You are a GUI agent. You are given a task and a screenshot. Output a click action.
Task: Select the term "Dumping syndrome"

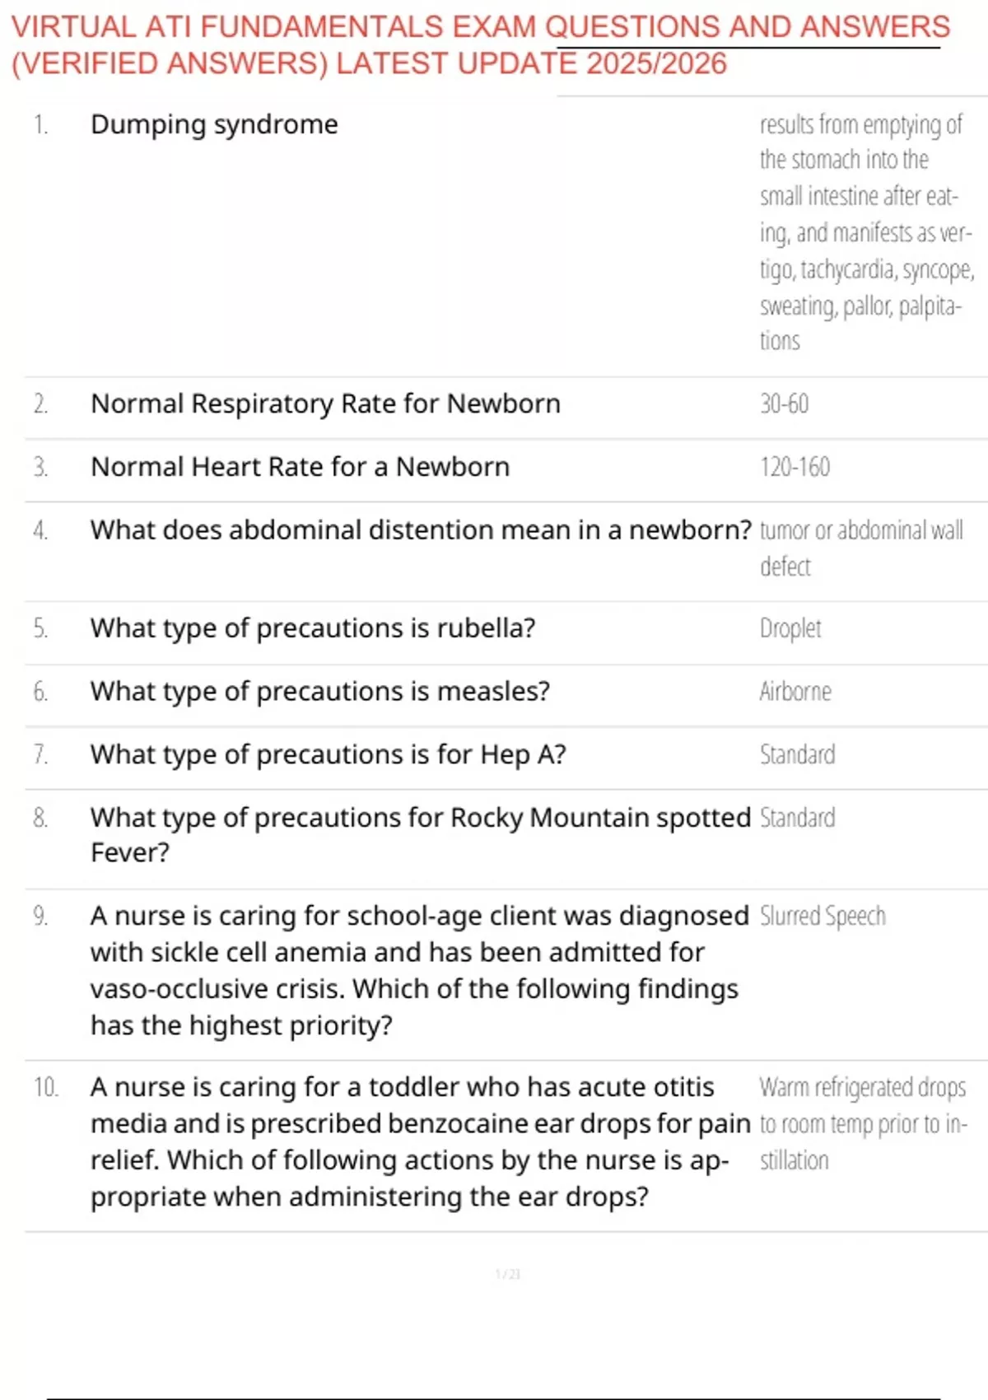click(214, 124)
